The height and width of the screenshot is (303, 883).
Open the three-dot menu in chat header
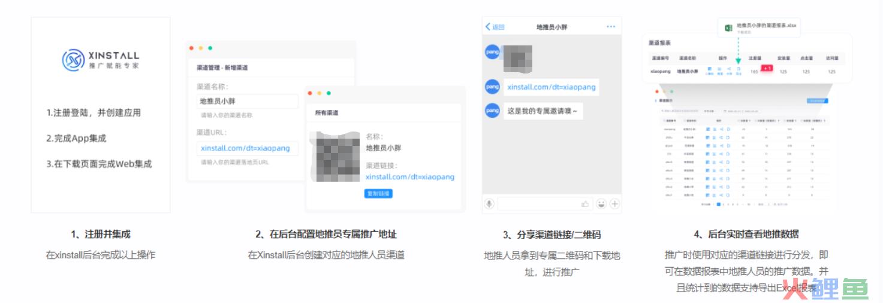pyautogui.click(x=611, y=27)
